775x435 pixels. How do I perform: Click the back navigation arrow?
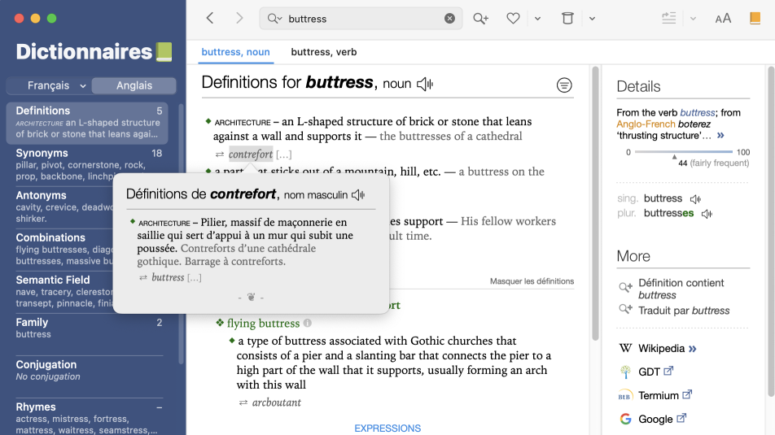click(210, 18)
